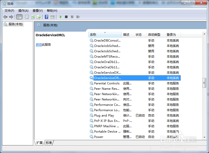
Task: Toggle the show/hide action pane icon
Action: [x=53, y=17]
